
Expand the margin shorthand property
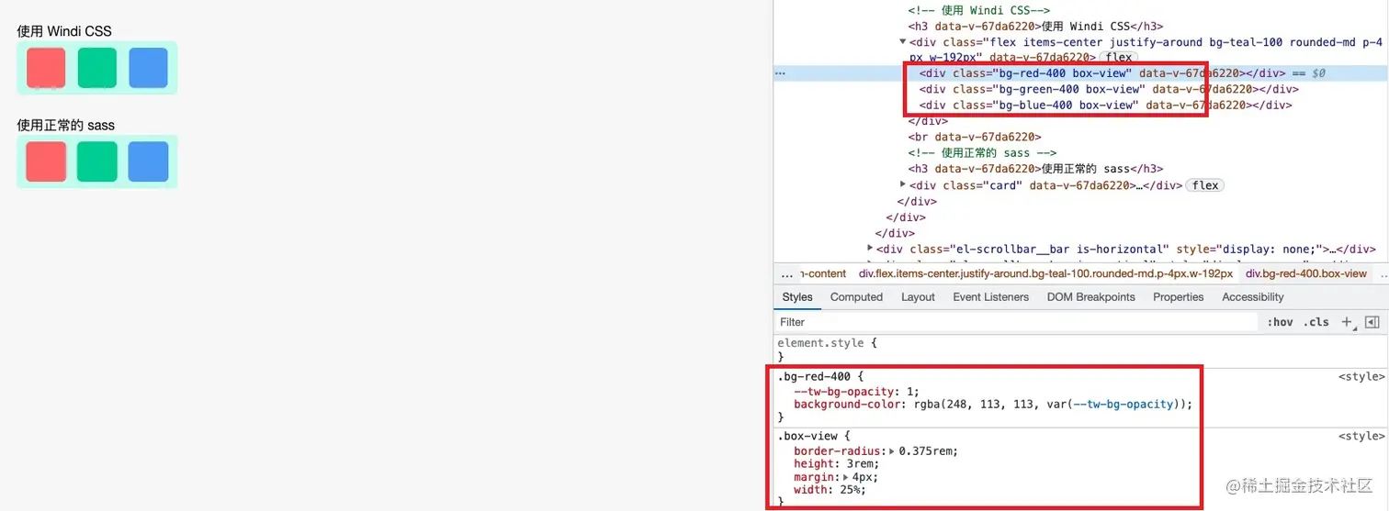pyautogui.click(x=846, y=477)
